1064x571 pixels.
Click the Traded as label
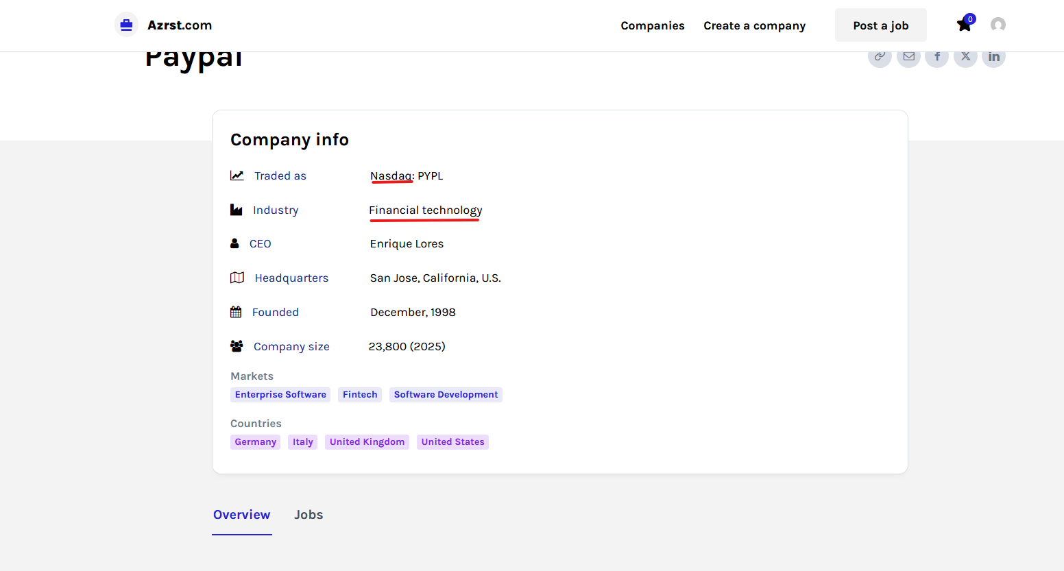coord(280,176)
